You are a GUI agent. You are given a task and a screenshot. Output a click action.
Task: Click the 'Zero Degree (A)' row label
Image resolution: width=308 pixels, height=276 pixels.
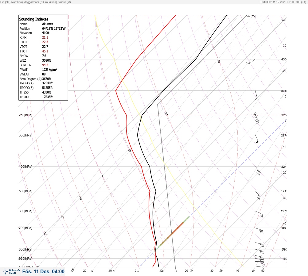30,79
